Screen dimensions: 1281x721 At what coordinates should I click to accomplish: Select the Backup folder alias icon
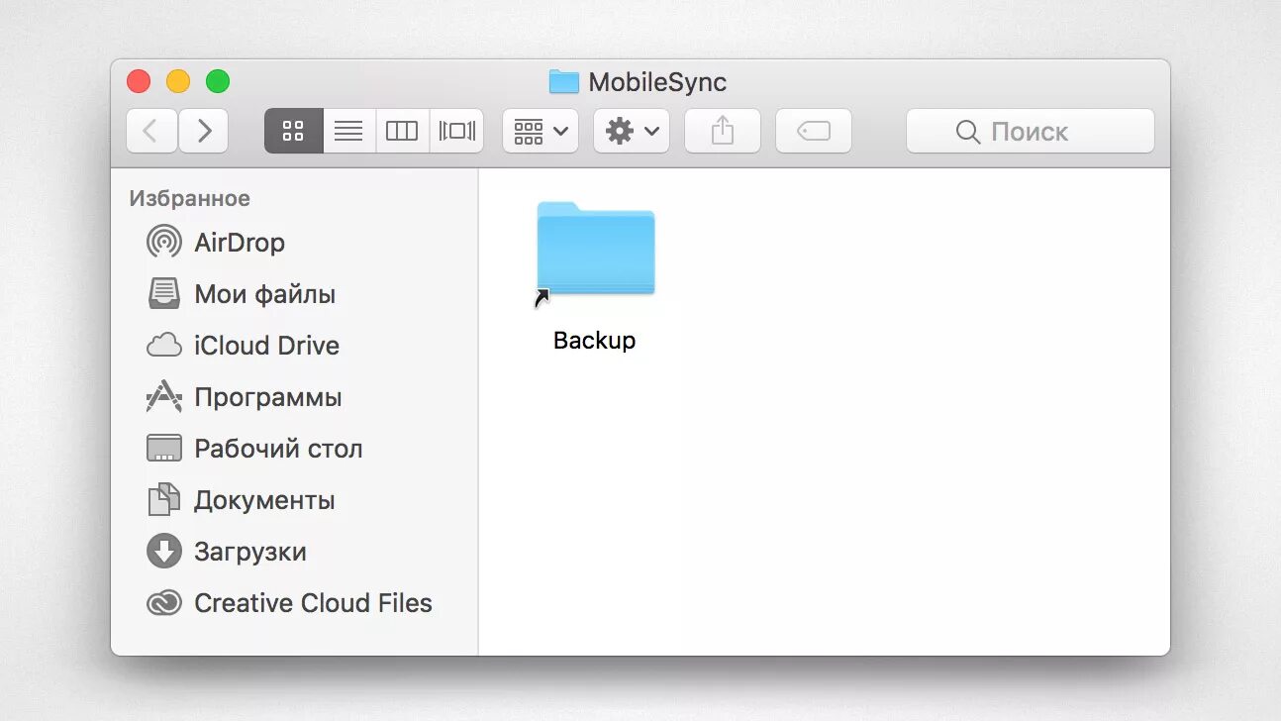point(595,254)
